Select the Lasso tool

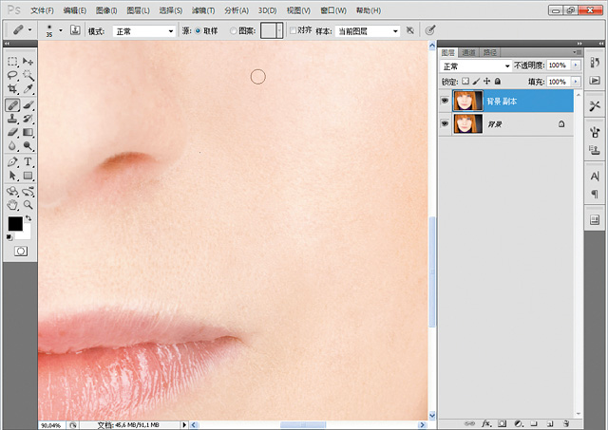pos(12,75)
